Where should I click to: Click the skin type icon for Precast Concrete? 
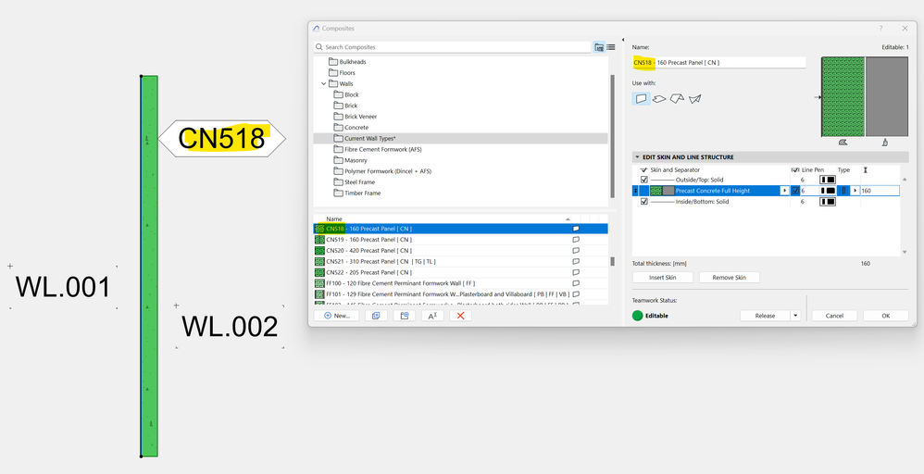pyautogui.click(x=843, y=191)
